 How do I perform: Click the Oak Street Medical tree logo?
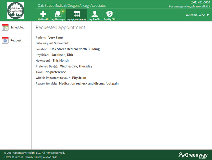[x=16, y=11]
